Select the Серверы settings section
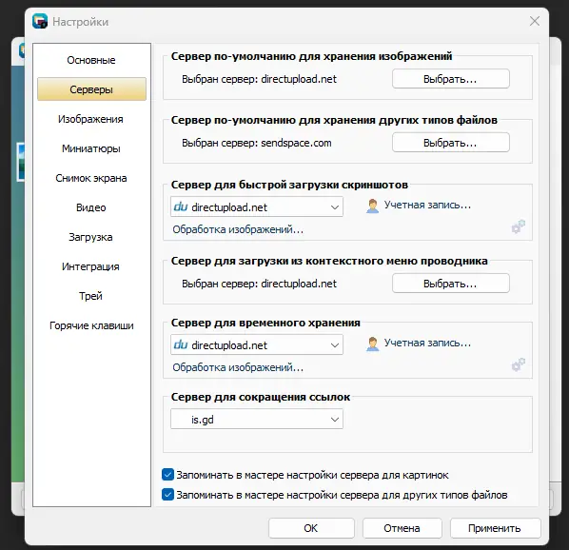Screen dimensions: 569x550 pos(91,88)
